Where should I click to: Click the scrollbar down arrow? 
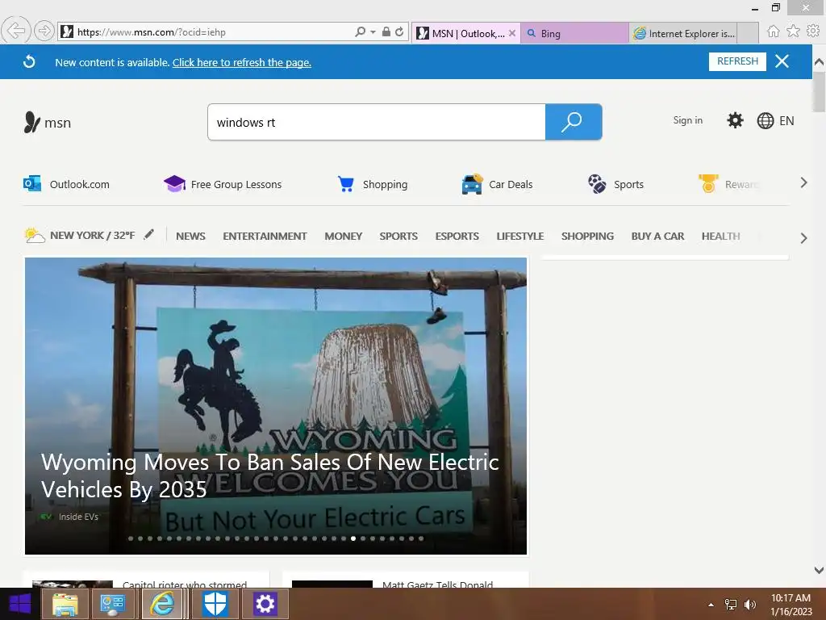819,570
